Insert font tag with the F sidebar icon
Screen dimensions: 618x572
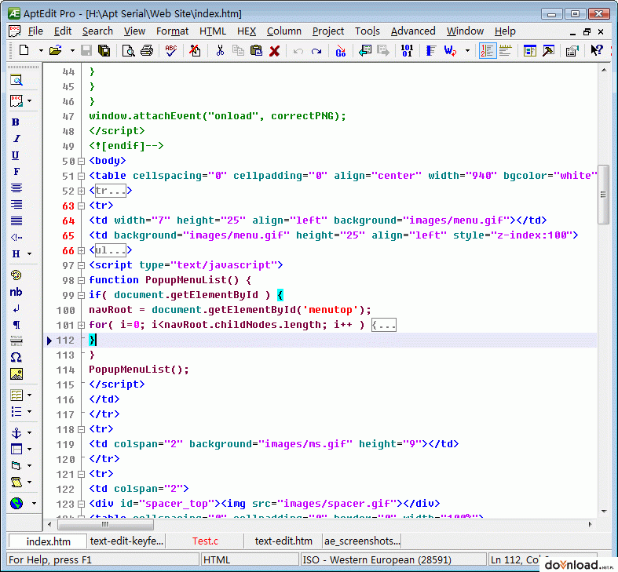pyautogui.click(x=16, y=172)
